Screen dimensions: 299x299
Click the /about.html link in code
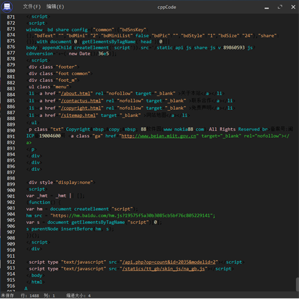pyautogui.click(x=75, y=94)
